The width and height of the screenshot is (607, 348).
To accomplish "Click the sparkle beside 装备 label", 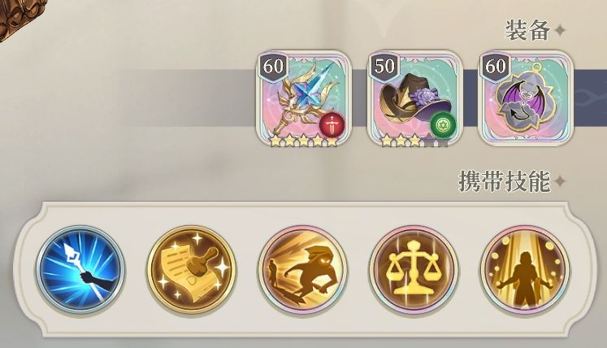I will tap(560, 30).
